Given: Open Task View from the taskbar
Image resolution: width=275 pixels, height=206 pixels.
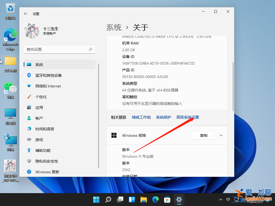Looking at the screenshot, I should (120, 200).
